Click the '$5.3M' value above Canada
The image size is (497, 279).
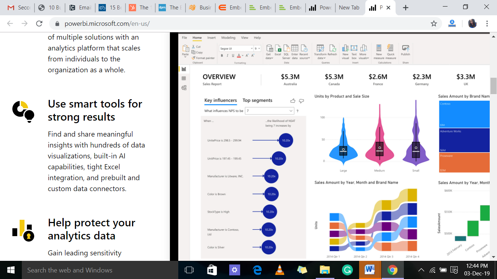point(334,77)
